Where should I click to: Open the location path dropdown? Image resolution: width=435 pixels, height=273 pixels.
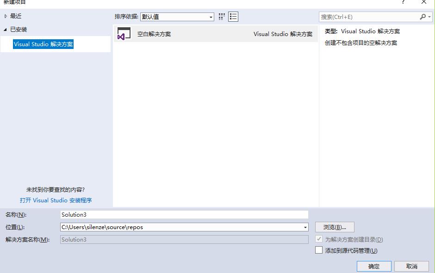[x=305, y=227]
